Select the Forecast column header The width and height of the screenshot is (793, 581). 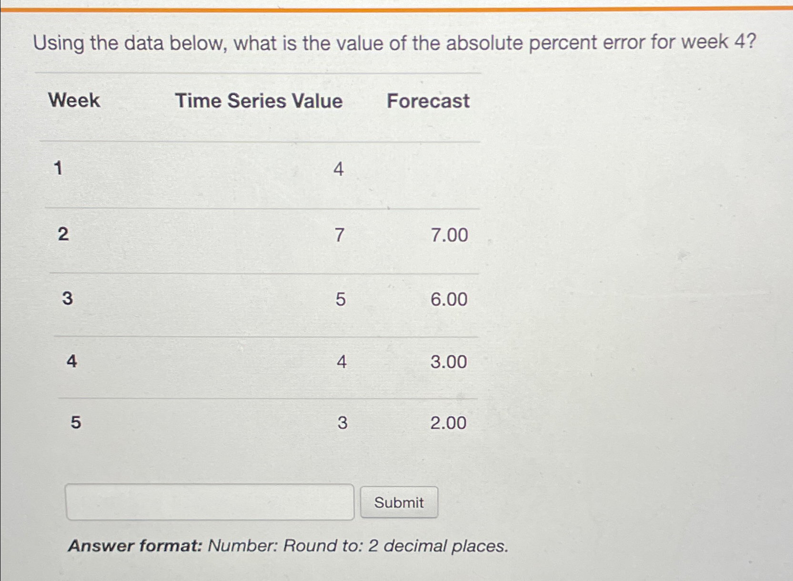coord(427,100)
